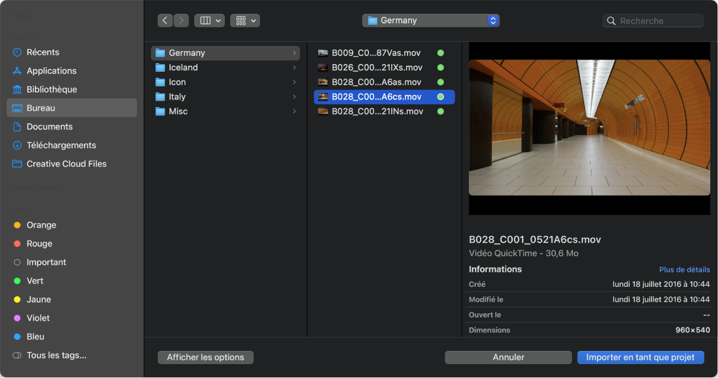This screenshot has height=378, width=718.
Task: Open the Germany folder path popup
Action: [x=431, y=20]
